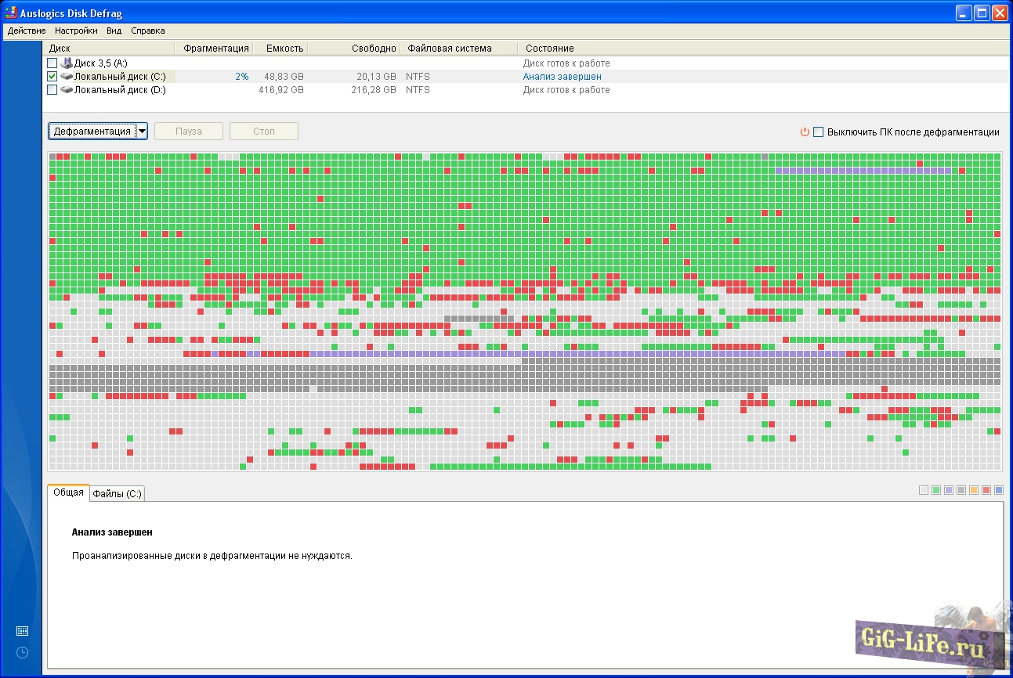Click the green legend square

936,490
